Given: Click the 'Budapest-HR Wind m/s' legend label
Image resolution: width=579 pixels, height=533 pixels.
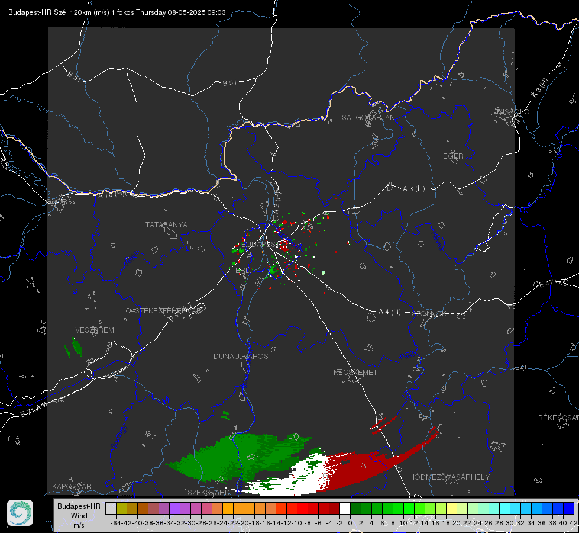Looking at the screenshot, I should click(79, 516).
